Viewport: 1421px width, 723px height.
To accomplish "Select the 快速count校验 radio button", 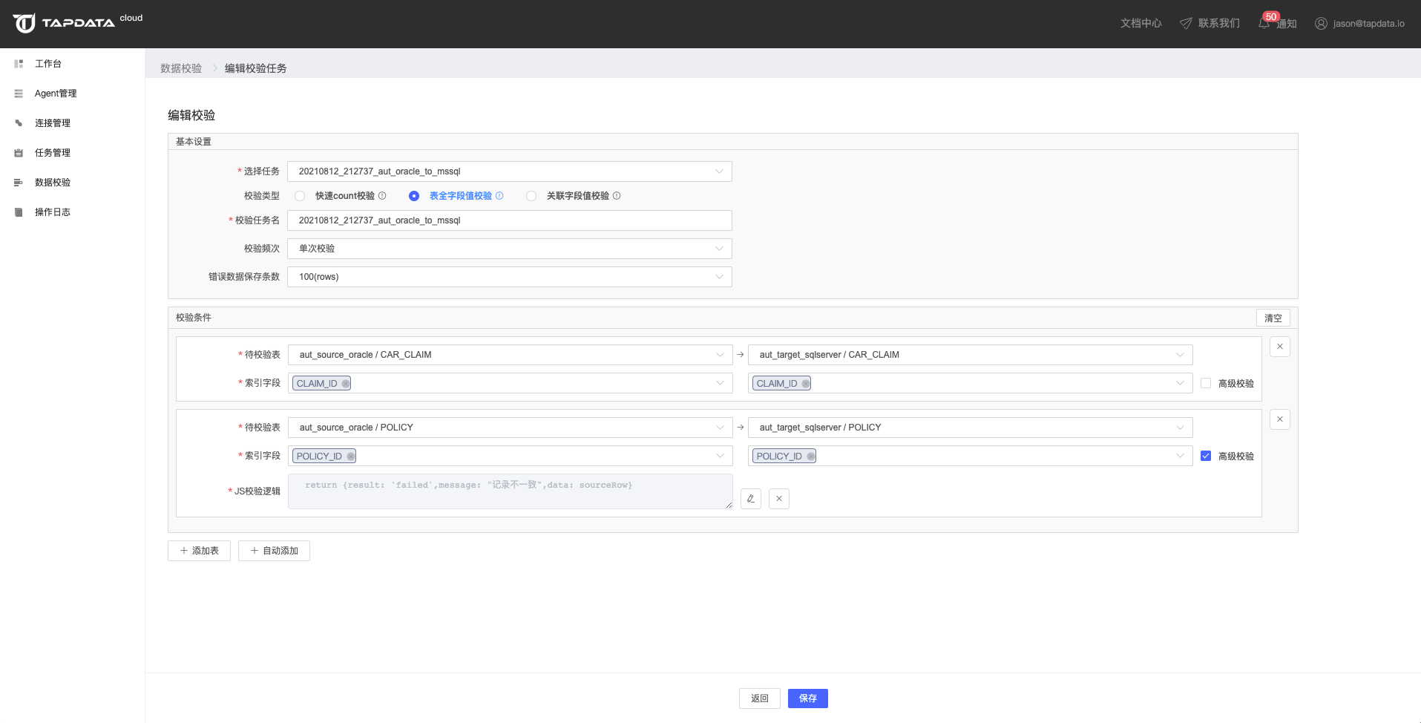I will (300, 196).
